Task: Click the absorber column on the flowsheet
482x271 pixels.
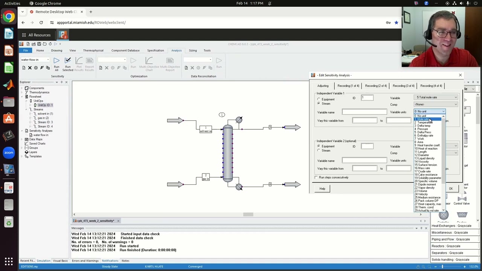Action: click(227, 154)
